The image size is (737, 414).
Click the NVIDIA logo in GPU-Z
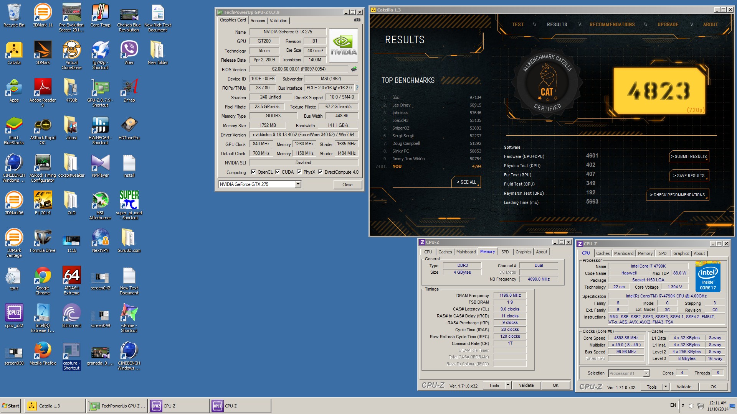pyautogui.click(x=344, y=46)
